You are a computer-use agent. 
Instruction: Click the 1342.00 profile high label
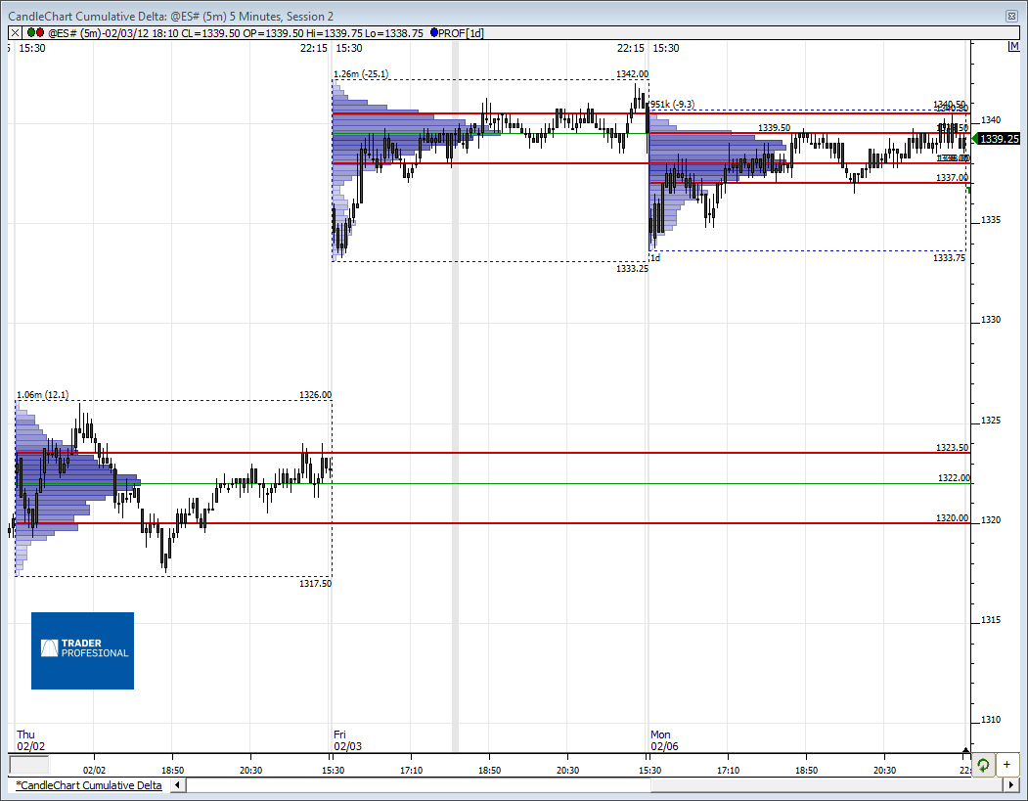[632, 74]
